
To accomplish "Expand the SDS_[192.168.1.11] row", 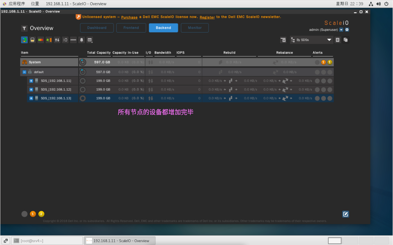I will pos(31,81).
